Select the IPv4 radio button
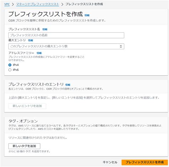This screenshot has height=167, width=169. coord(10,65)
